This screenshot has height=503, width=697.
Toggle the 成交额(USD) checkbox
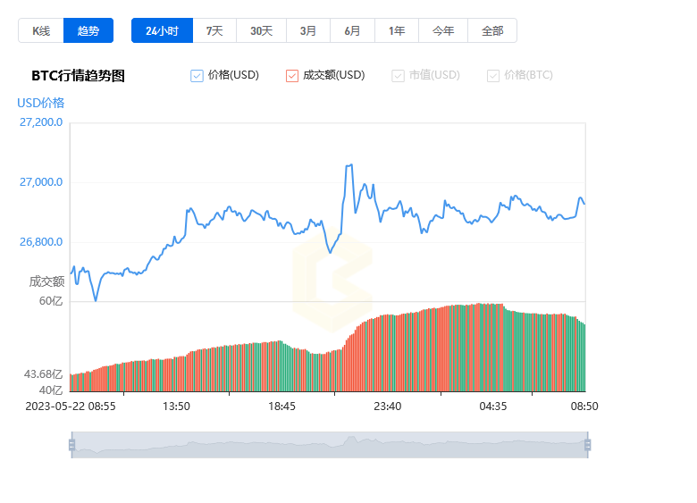[x=292, y=76]
